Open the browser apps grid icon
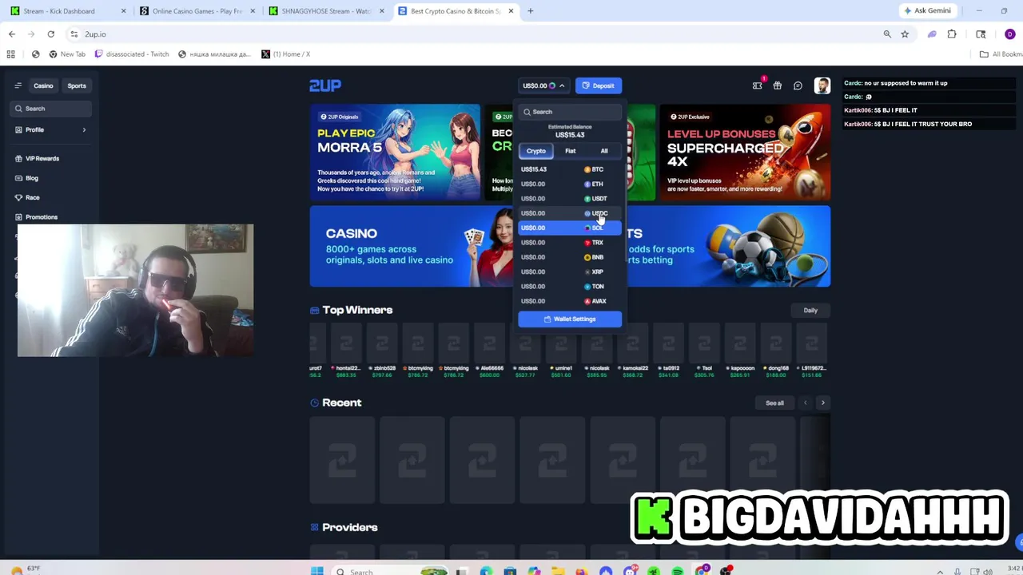The image size is (1023, 575). click(x=11, y=54)
